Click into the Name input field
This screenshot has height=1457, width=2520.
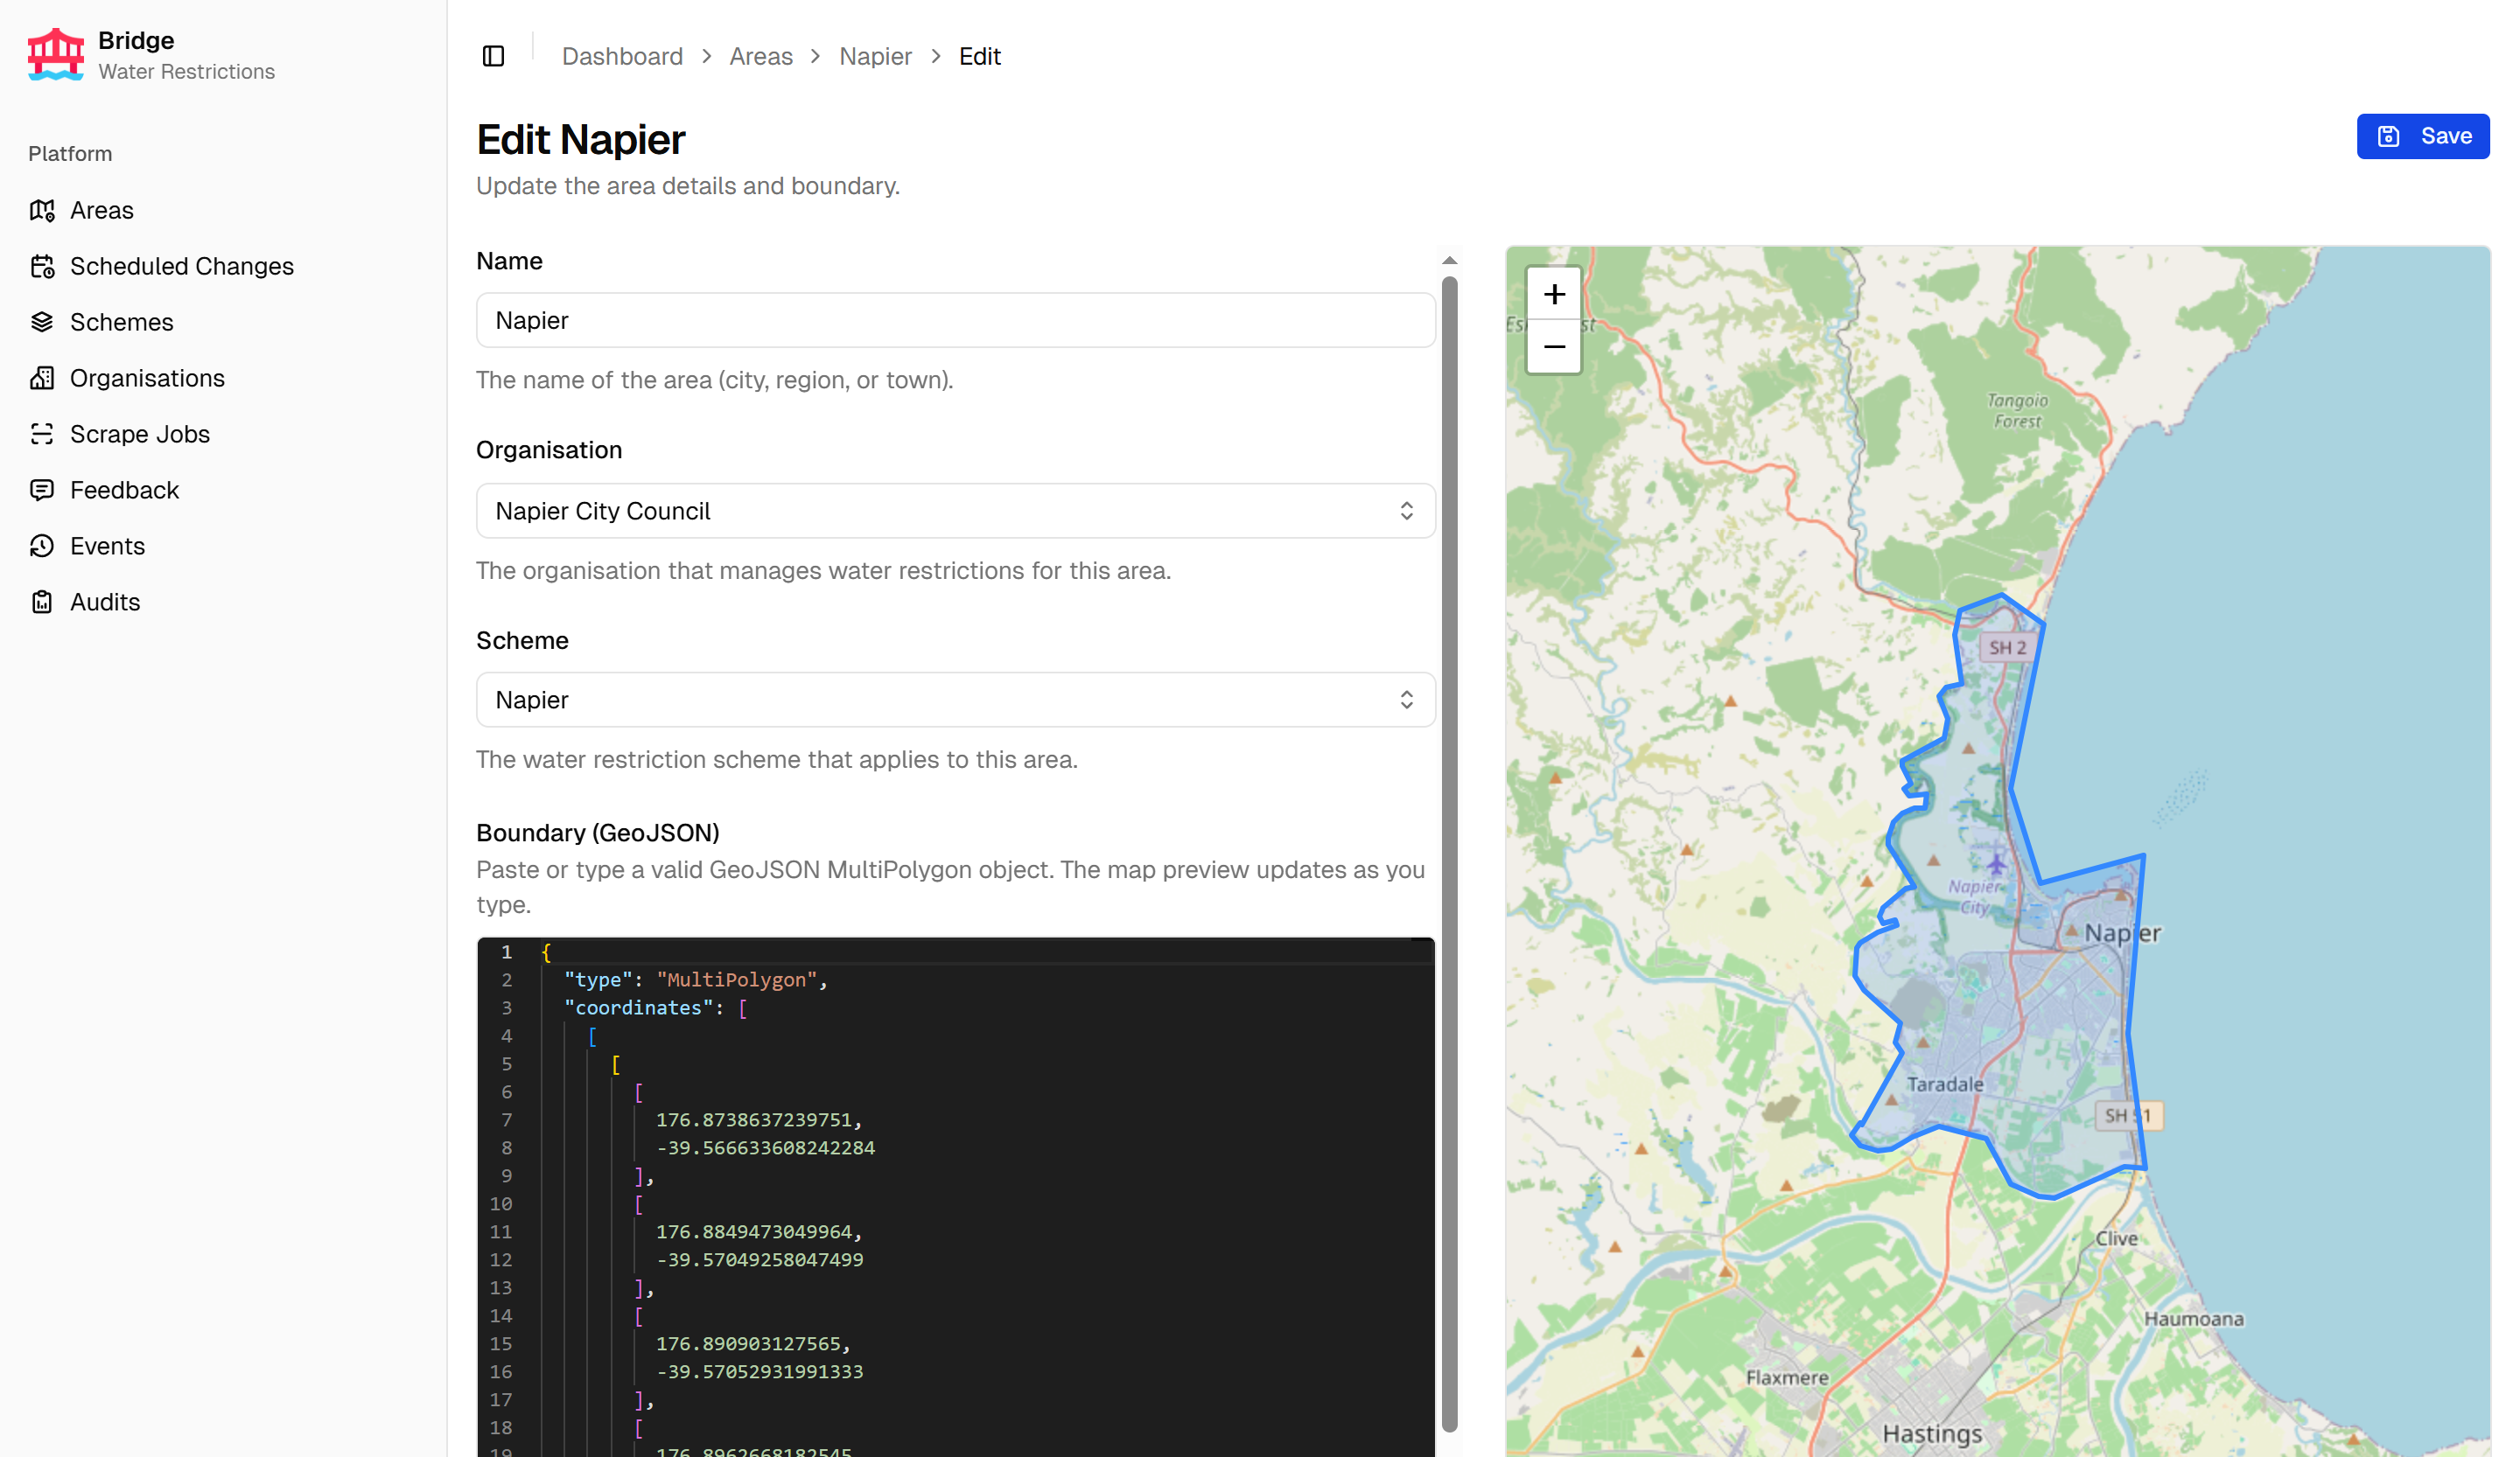coord(955,320)
